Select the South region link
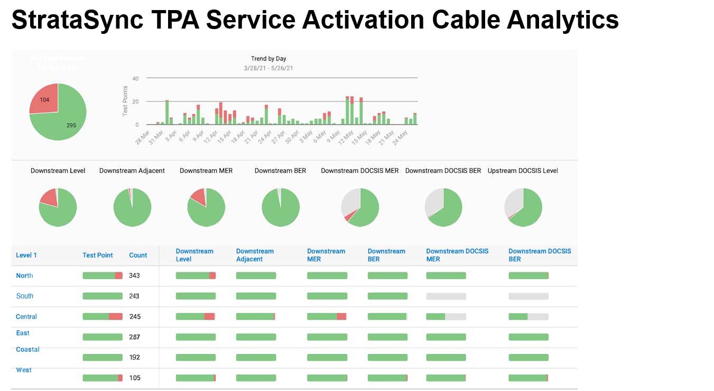Image resolution: width=714 pixels, height=391 pixels. tap(24, 296)
